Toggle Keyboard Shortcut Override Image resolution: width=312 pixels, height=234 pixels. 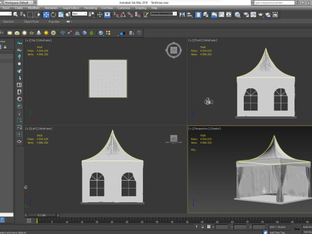(x=107, y=14)
